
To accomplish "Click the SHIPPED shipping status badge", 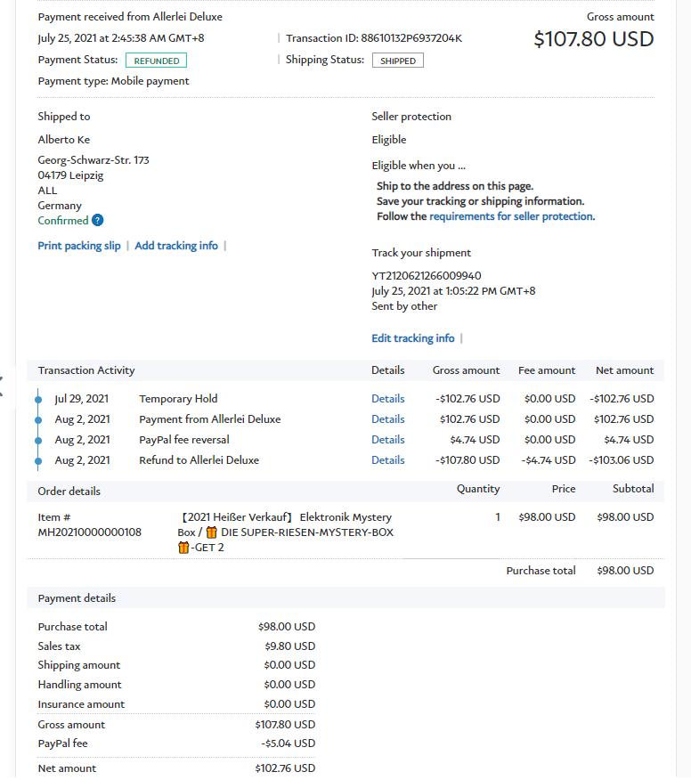I will pyautogui.click(x=397, y=61).
